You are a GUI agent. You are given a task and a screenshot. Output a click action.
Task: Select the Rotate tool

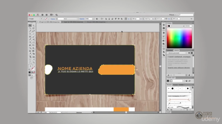pyautogui.click(x=30, y=42)
